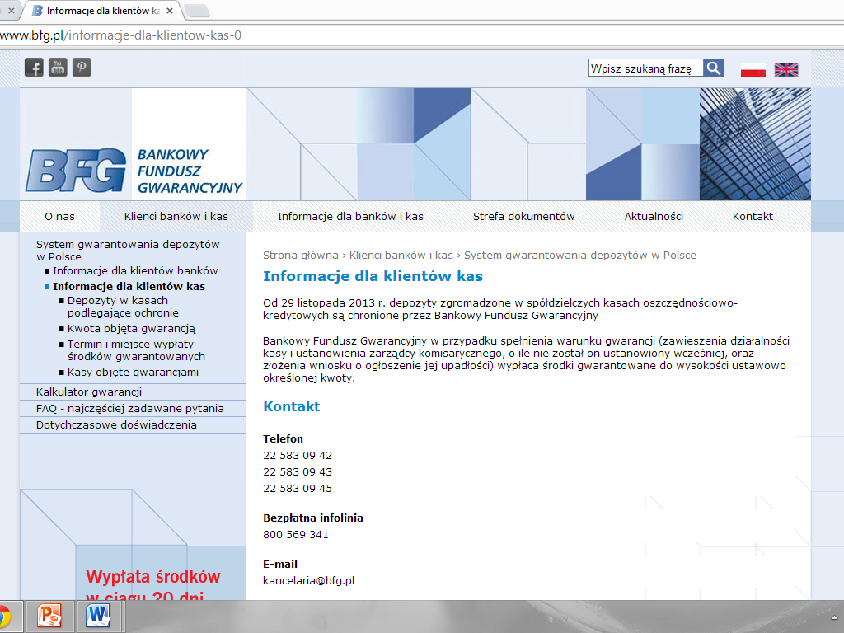This screenshot has width=844, height=633.
Task: Open Informacje dla klientów kas sidebar link
Action: click(129, 286)
